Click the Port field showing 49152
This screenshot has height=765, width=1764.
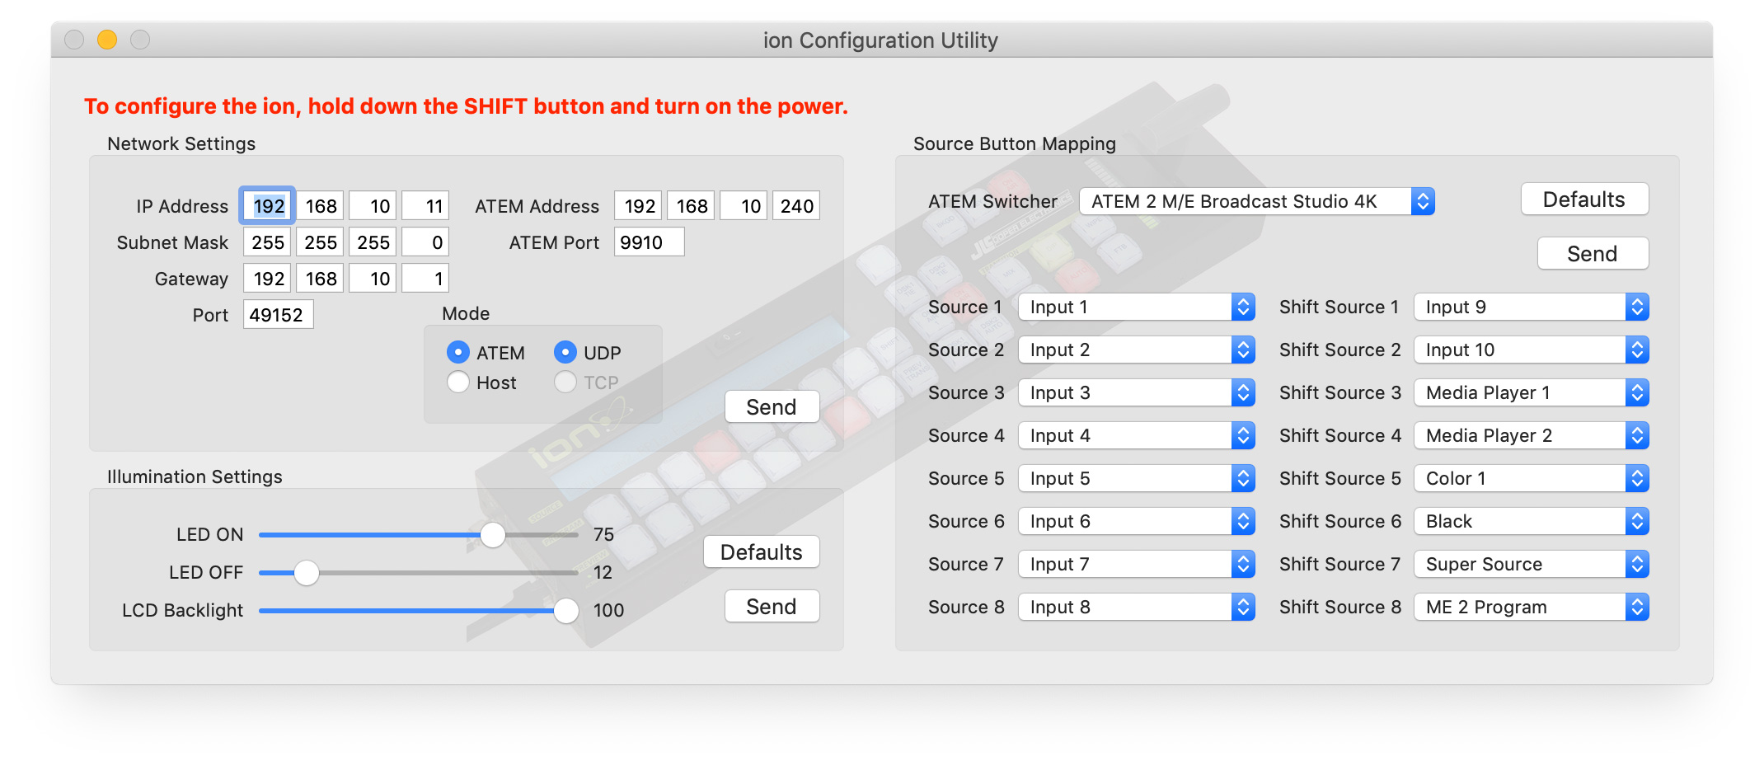point(279,315)
